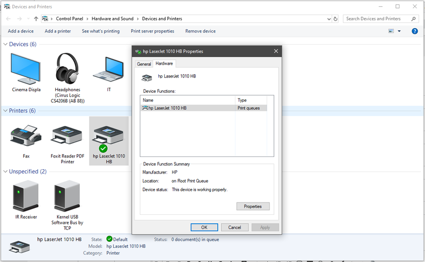Click '0 document(s) in queue' status text

click(x=195, y=240)
